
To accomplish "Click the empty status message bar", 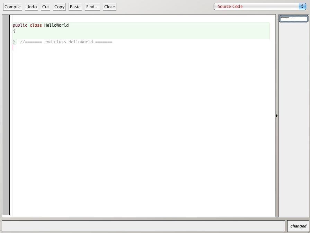I will click(143, 226).
